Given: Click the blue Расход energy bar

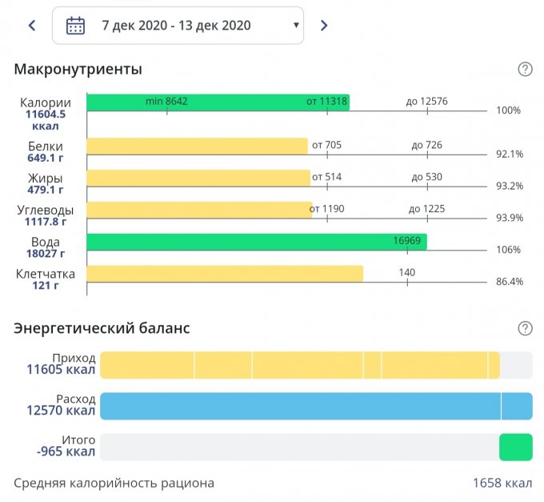Looking at the screenshot, I should pos(316,406).
